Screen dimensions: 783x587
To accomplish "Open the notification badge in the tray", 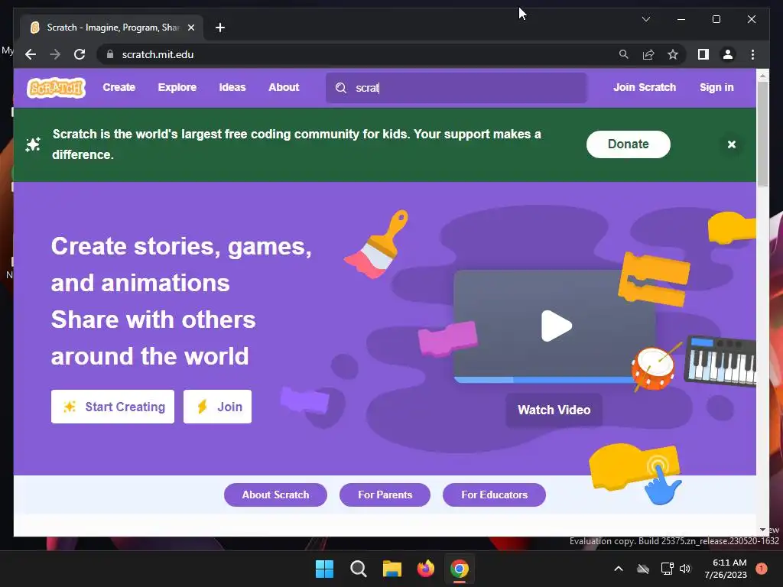I will [x=762, y=569].
